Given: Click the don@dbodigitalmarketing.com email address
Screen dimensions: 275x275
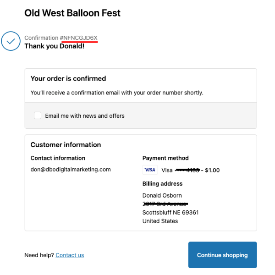Looking at the screenshot, I should click(71, 170).
